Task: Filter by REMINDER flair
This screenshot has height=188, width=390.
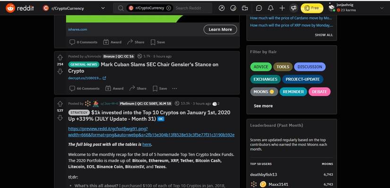Action: pos(293,92)
